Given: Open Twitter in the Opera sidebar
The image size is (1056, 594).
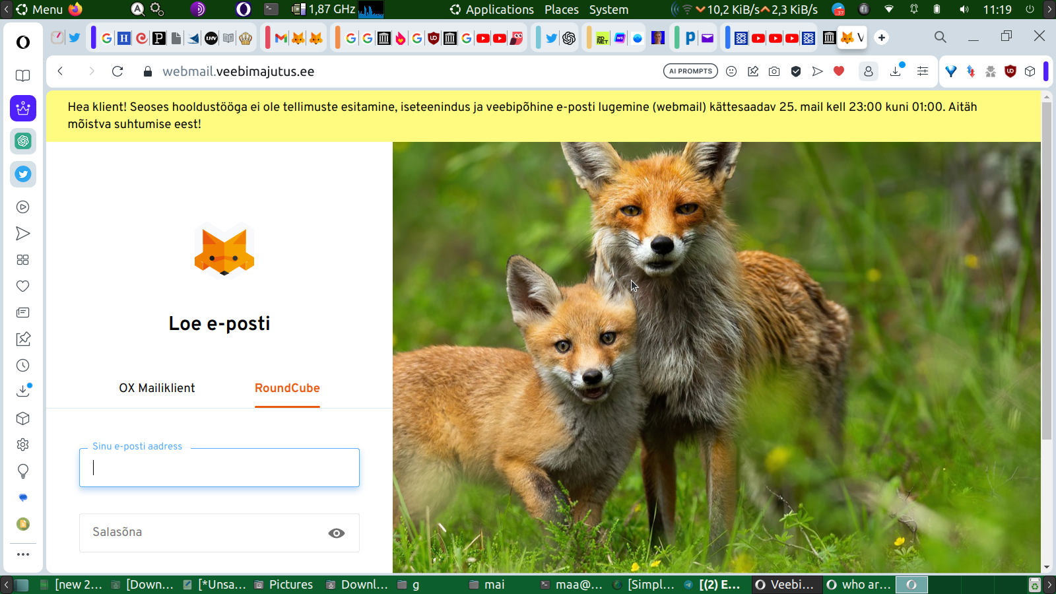Looking at the screenshot, I should 23,174.
